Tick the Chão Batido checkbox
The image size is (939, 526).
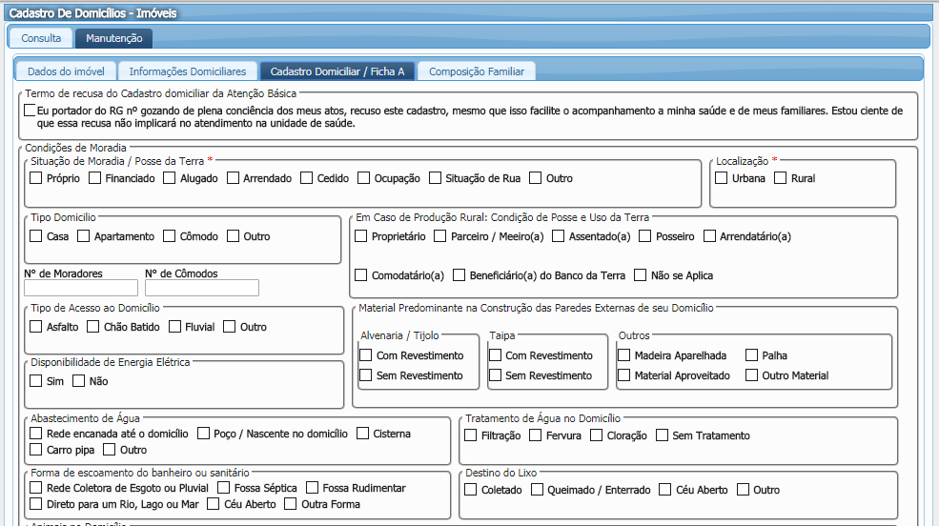(x=92, y=326)
